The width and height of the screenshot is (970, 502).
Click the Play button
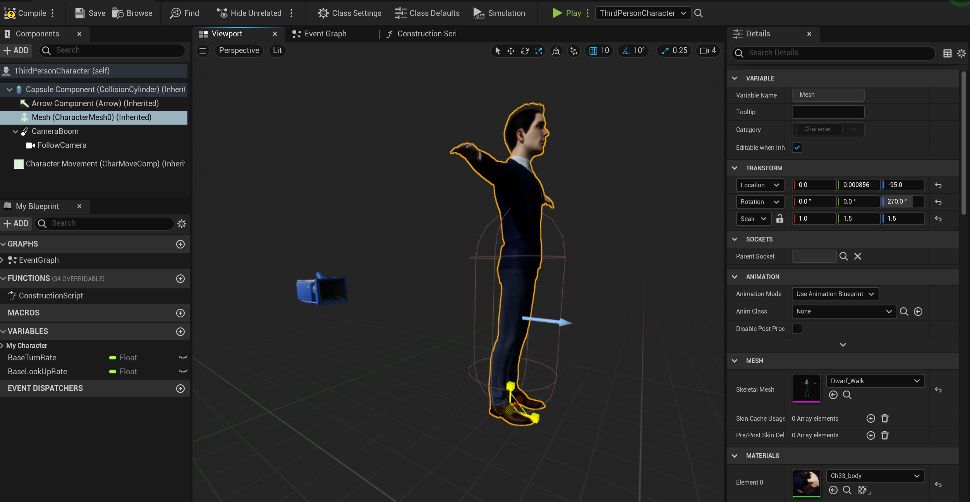pos(567,13)
